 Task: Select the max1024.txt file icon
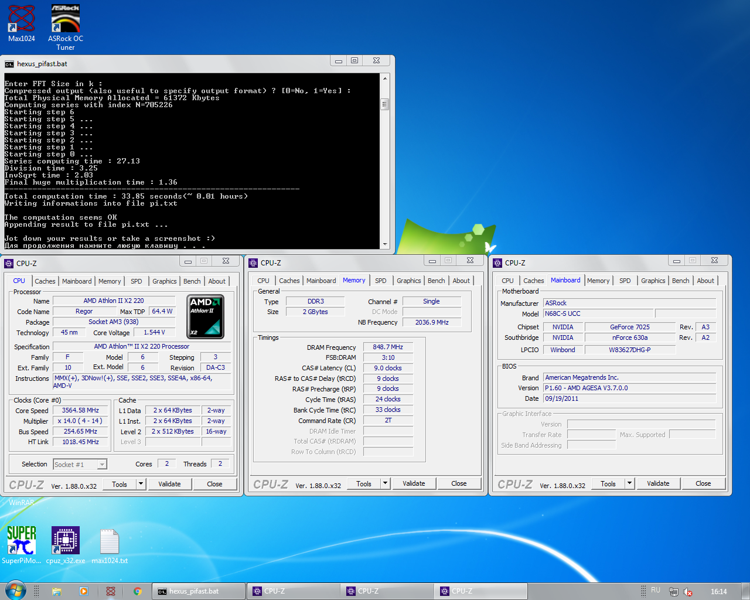click(x=110, y=545)
